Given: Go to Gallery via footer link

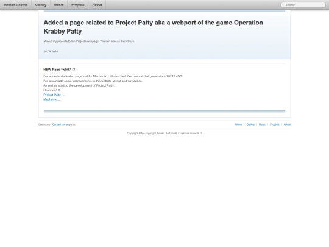Looking at the screenshot, I should point(250,124).
